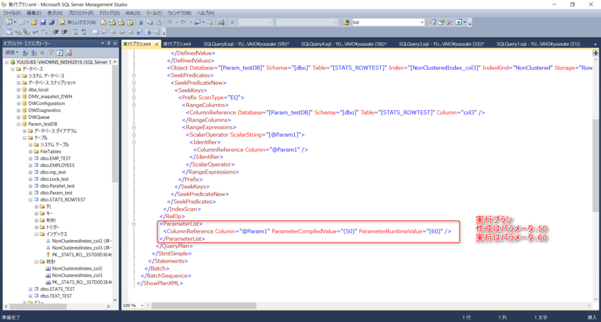The height and width of the screenshot is (322, 601).
Task: Click the Toolbox wrench icon
Action: 450,22
